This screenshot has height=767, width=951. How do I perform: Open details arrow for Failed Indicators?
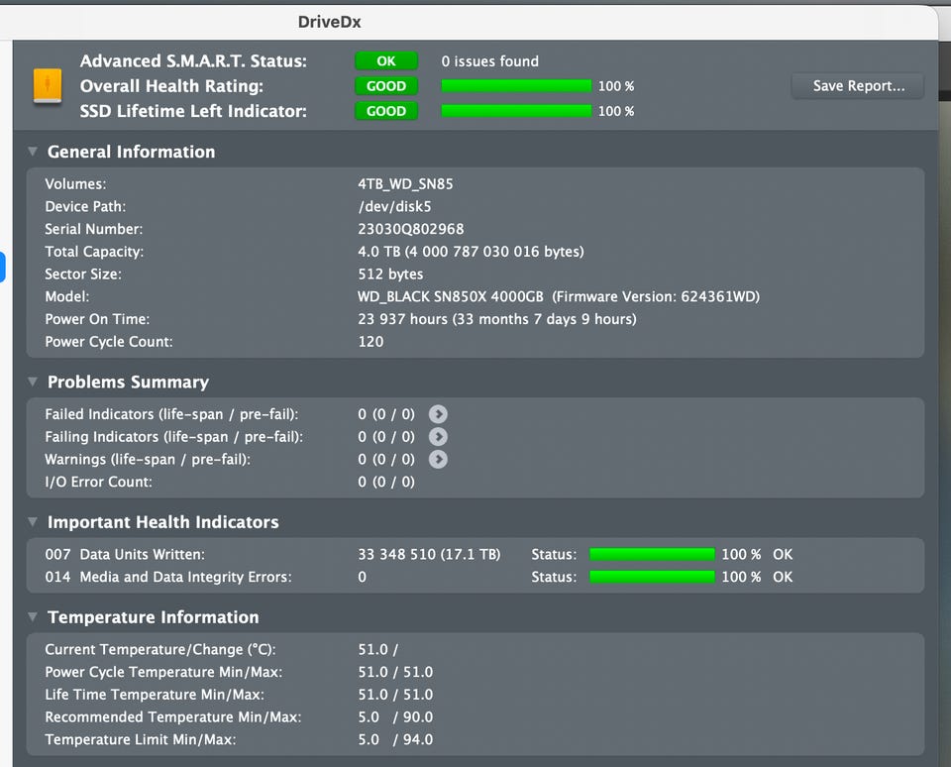(x=438, y=414)
